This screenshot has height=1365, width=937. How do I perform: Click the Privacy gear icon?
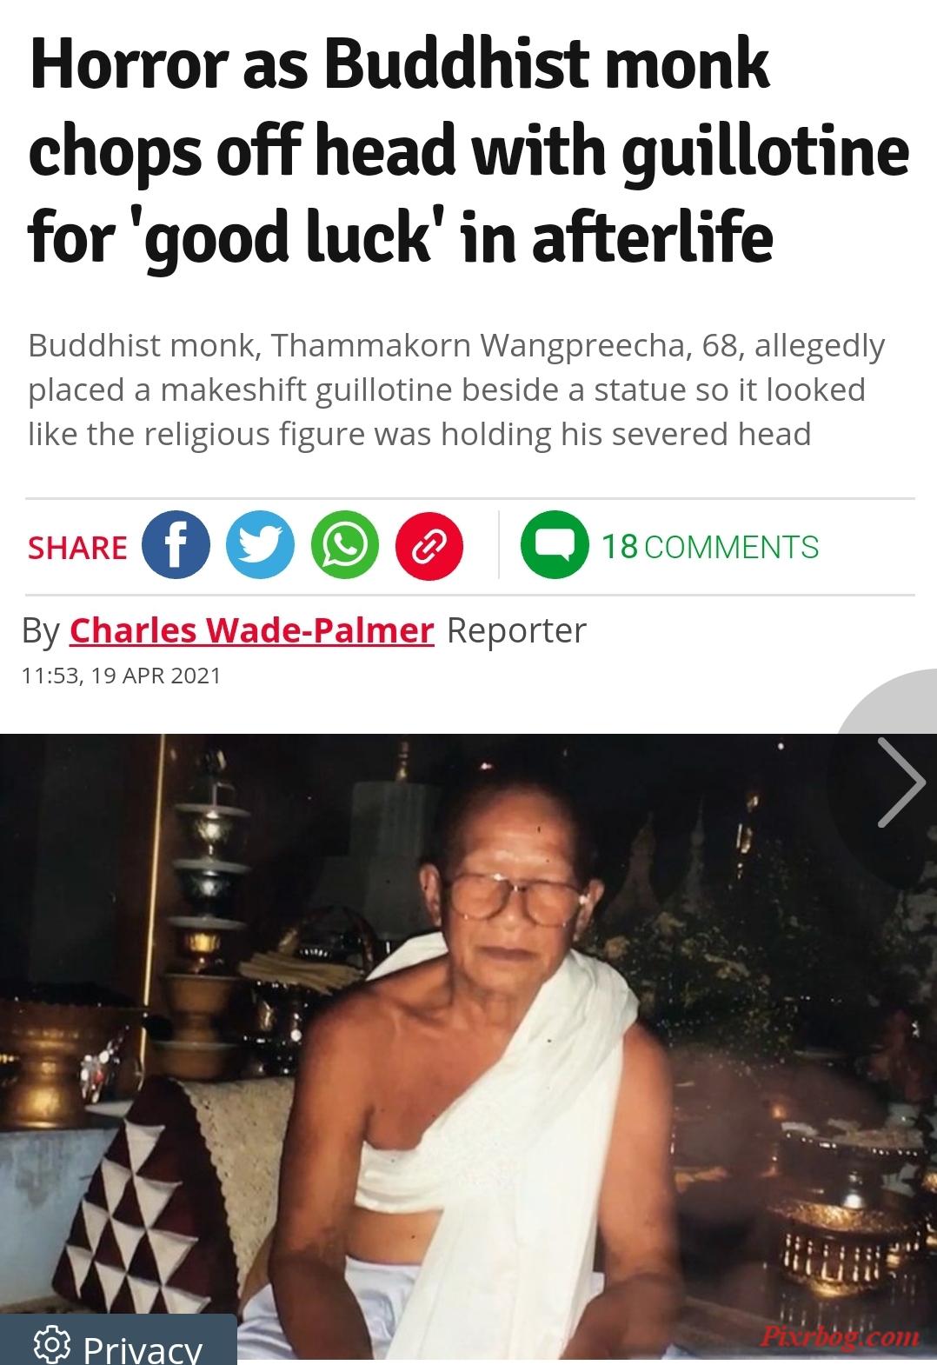pyautogui.click(x=52, y=1348)
